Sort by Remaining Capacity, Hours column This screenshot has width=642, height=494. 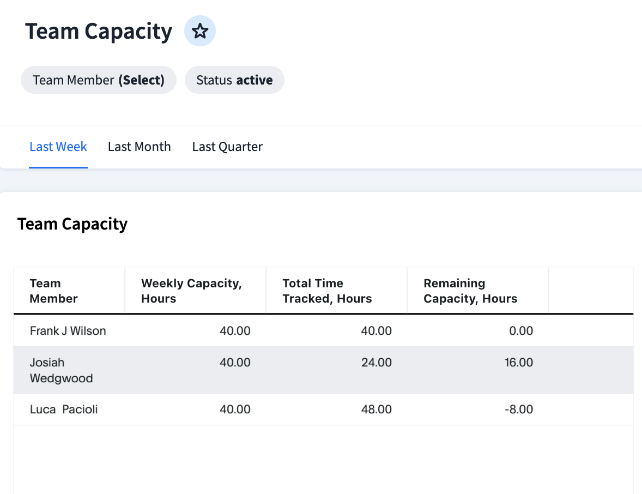(470, 291)
